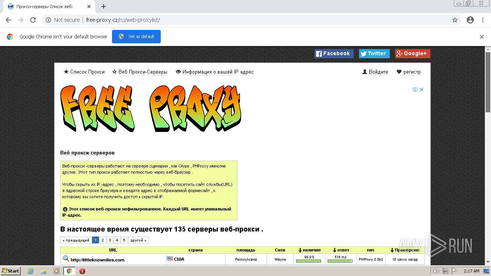
Task: Sort table by наличие column
Action: (x=309, y=250)
